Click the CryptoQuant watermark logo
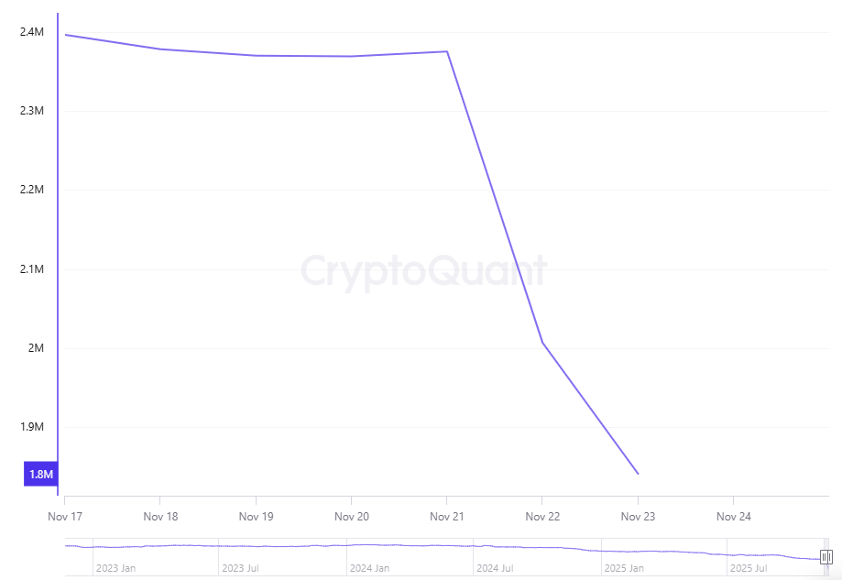The width and height of the screenshot is (842, 580). pos(423,272)
